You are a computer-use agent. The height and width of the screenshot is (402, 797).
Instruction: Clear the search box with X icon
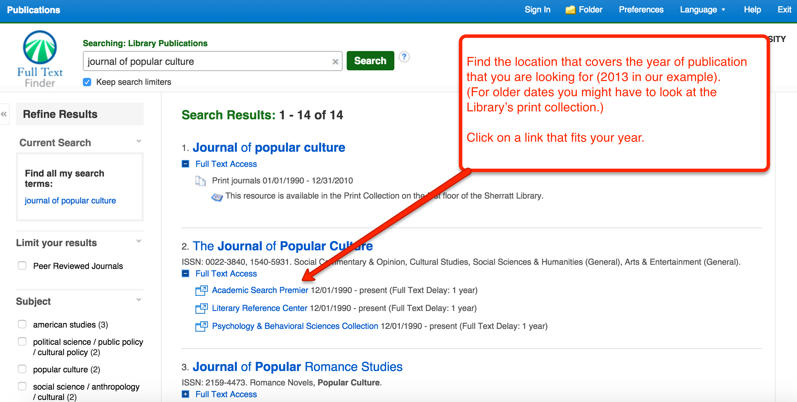[x=335, y=62]
